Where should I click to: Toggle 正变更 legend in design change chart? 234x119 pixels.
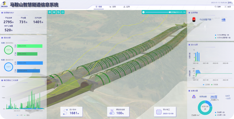point(206,85)
